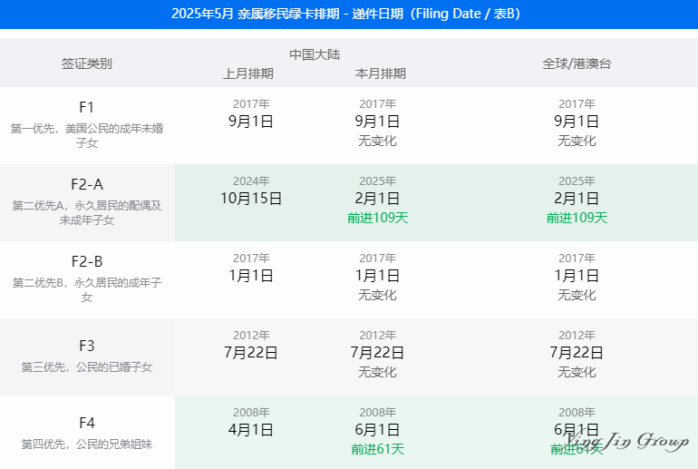Viewport: 698px width, 469px height.
Task: Click F2-A last month date 10月15日
Action: [251, 198]
